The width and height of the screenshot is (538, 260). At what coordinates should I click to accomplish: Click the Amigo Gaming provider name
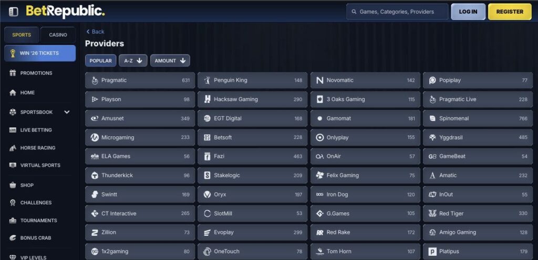pyautogui.click(x=458, y=232)
